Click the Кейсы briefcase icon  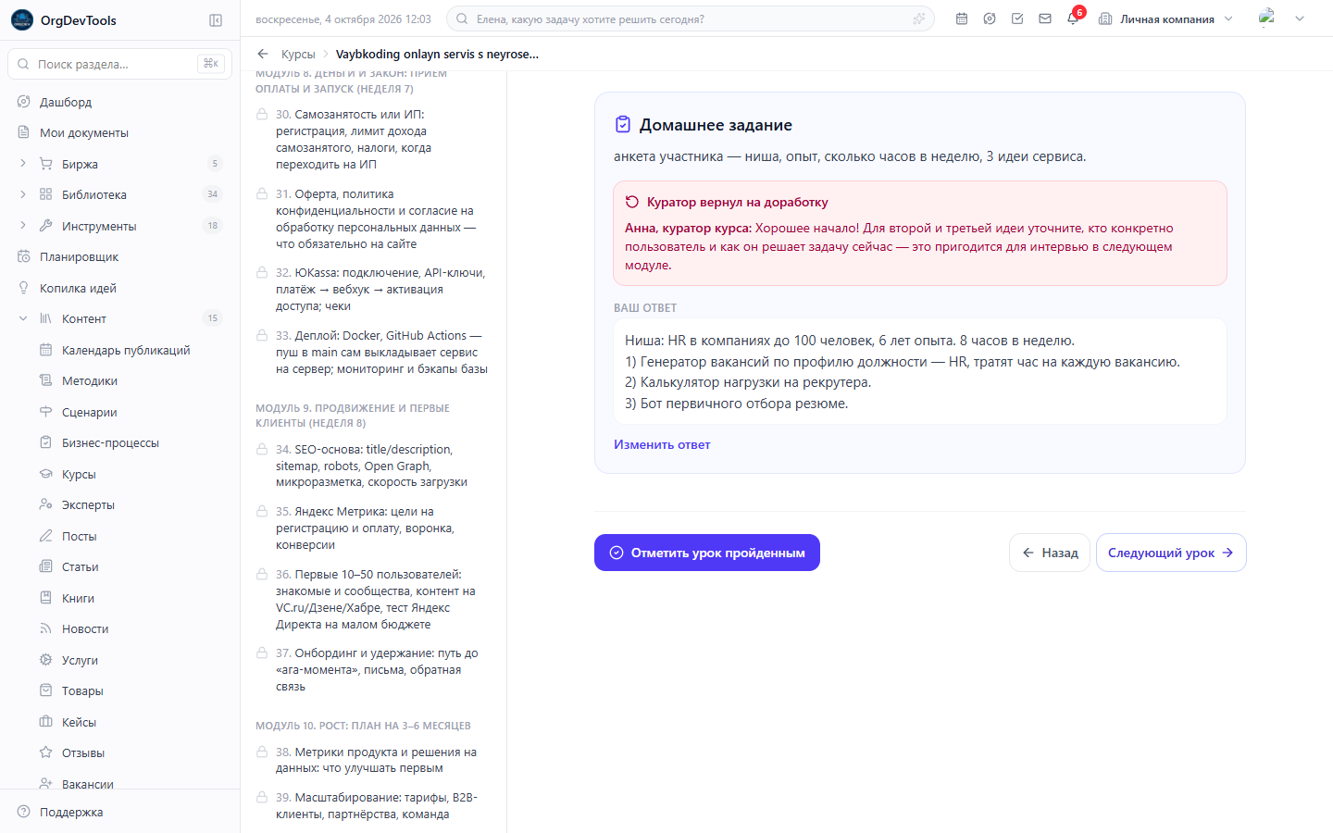(x=45, y=722)
